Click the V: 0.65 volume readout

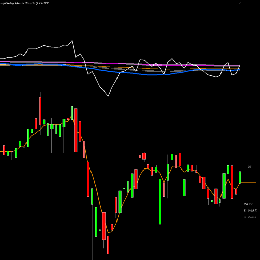pyautogui.click(x=250, y=211)
